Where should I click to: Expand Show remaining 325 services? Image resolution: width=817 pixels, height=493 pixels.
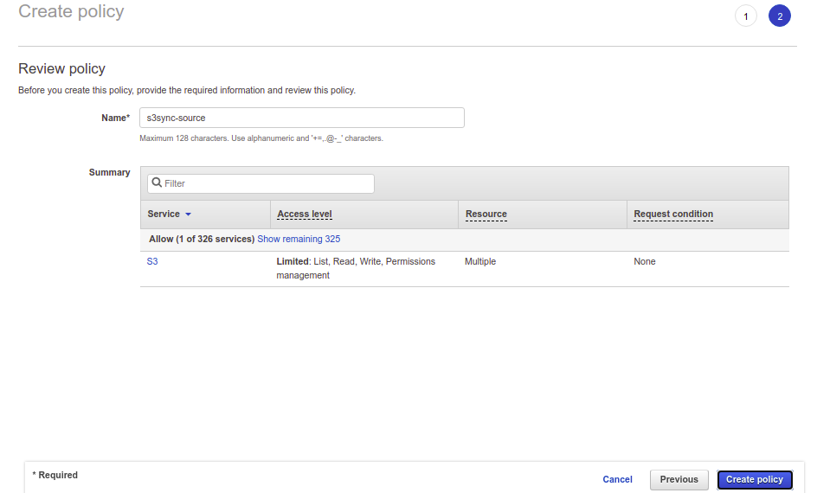(x=299, y=240)
